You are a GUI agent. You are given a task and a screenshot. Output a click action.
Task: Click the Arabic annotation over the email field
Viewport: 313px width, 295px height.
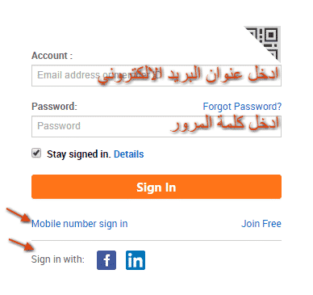[188, 75]
